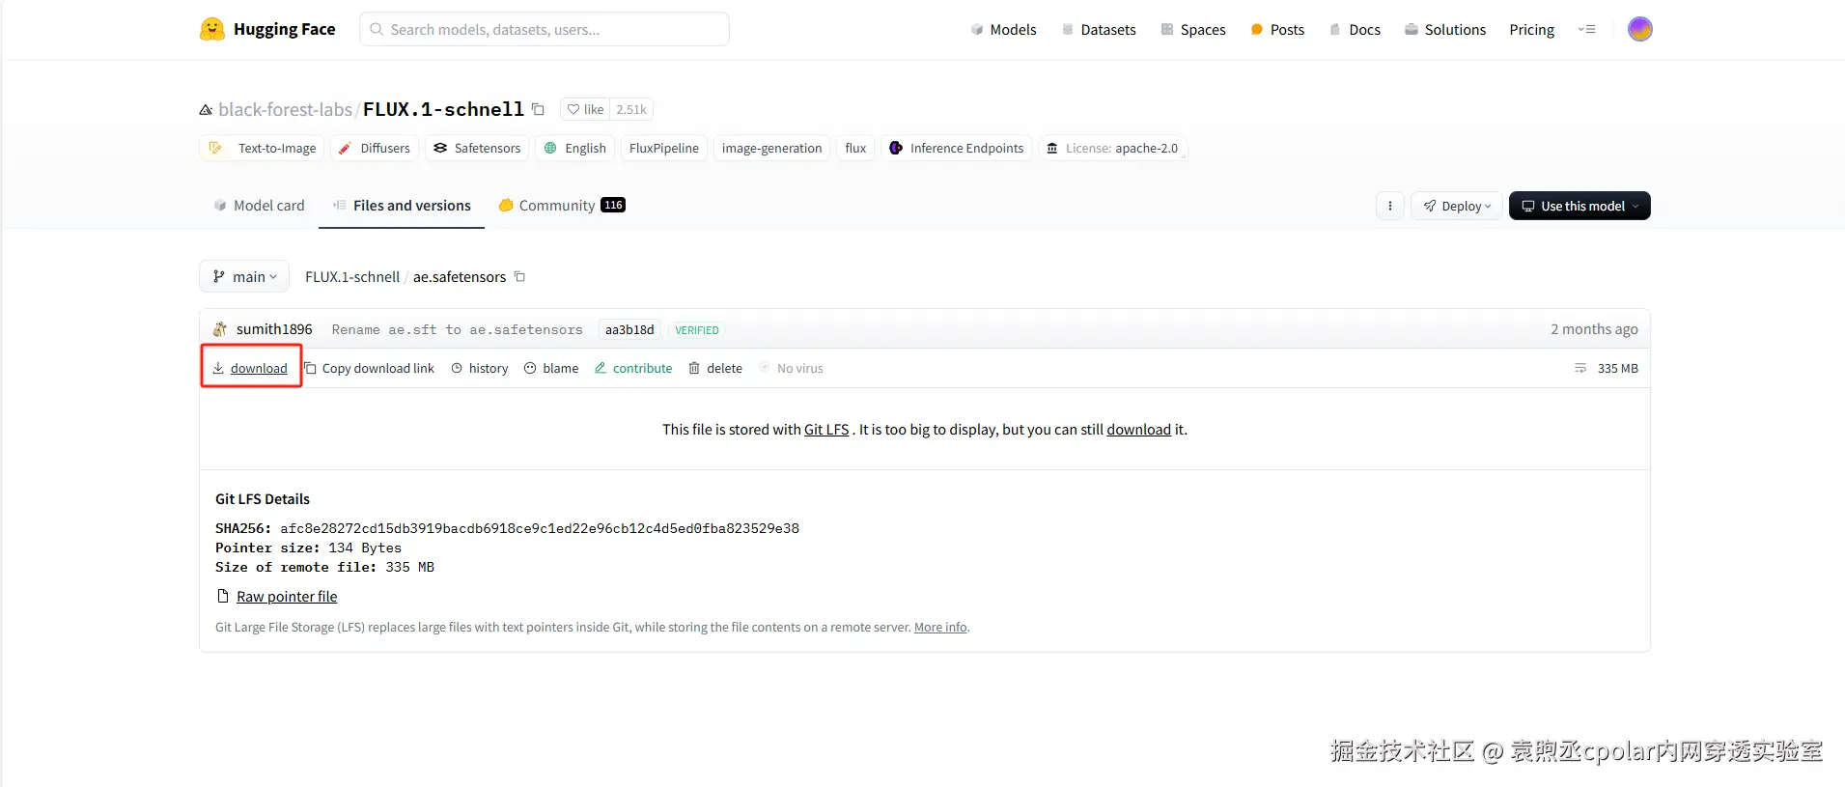
Task: Select the flux tag
Action: coord(855,148)
